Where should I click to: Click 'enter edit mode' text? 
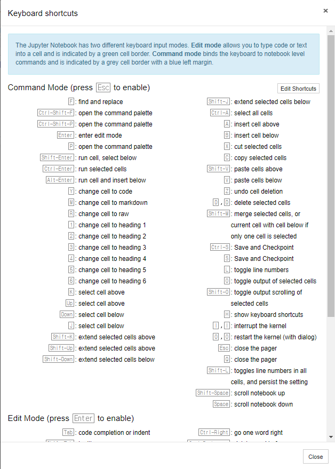(x=100, y=135)
